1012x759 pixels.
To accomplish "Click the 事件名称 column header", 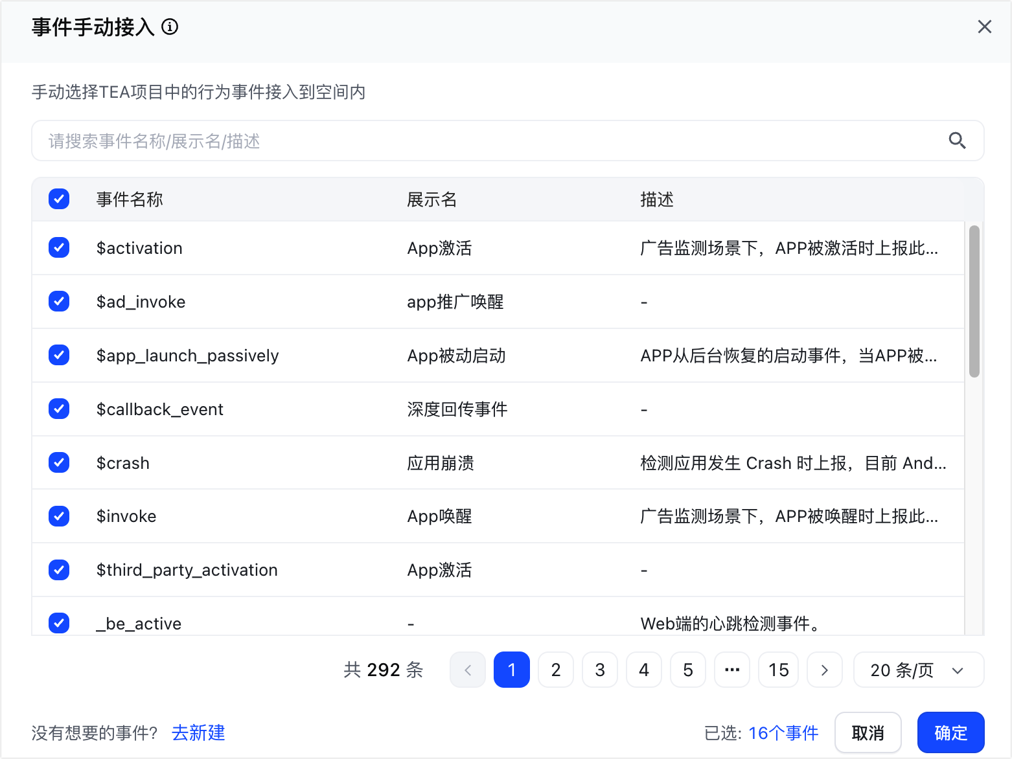I will coord(130,199).
